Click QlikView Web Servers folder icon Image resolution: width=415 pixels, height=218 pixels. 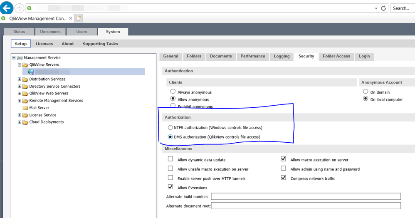[x=25, y=94]
